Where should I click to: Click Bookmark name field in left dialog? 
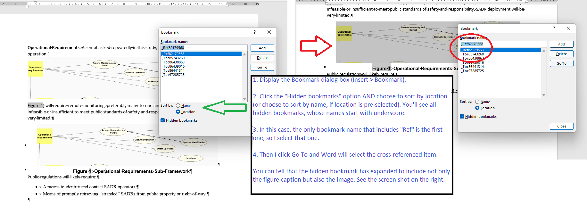(204, 48)
